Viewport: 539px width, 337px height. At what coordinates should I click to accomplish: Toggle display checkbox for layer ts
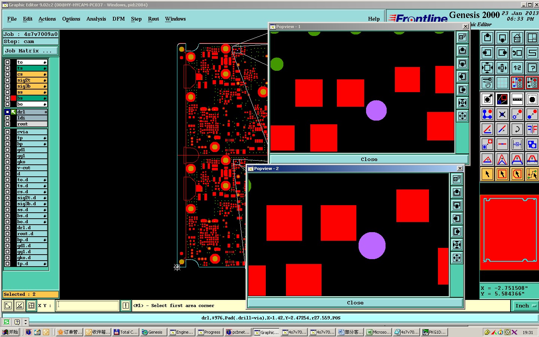click(7, 68)
